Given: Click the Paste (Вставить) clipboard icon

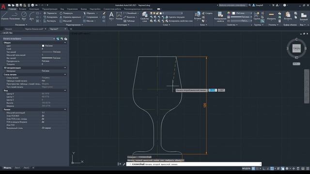Looking at the screenshot, I should tap(288, 16).
